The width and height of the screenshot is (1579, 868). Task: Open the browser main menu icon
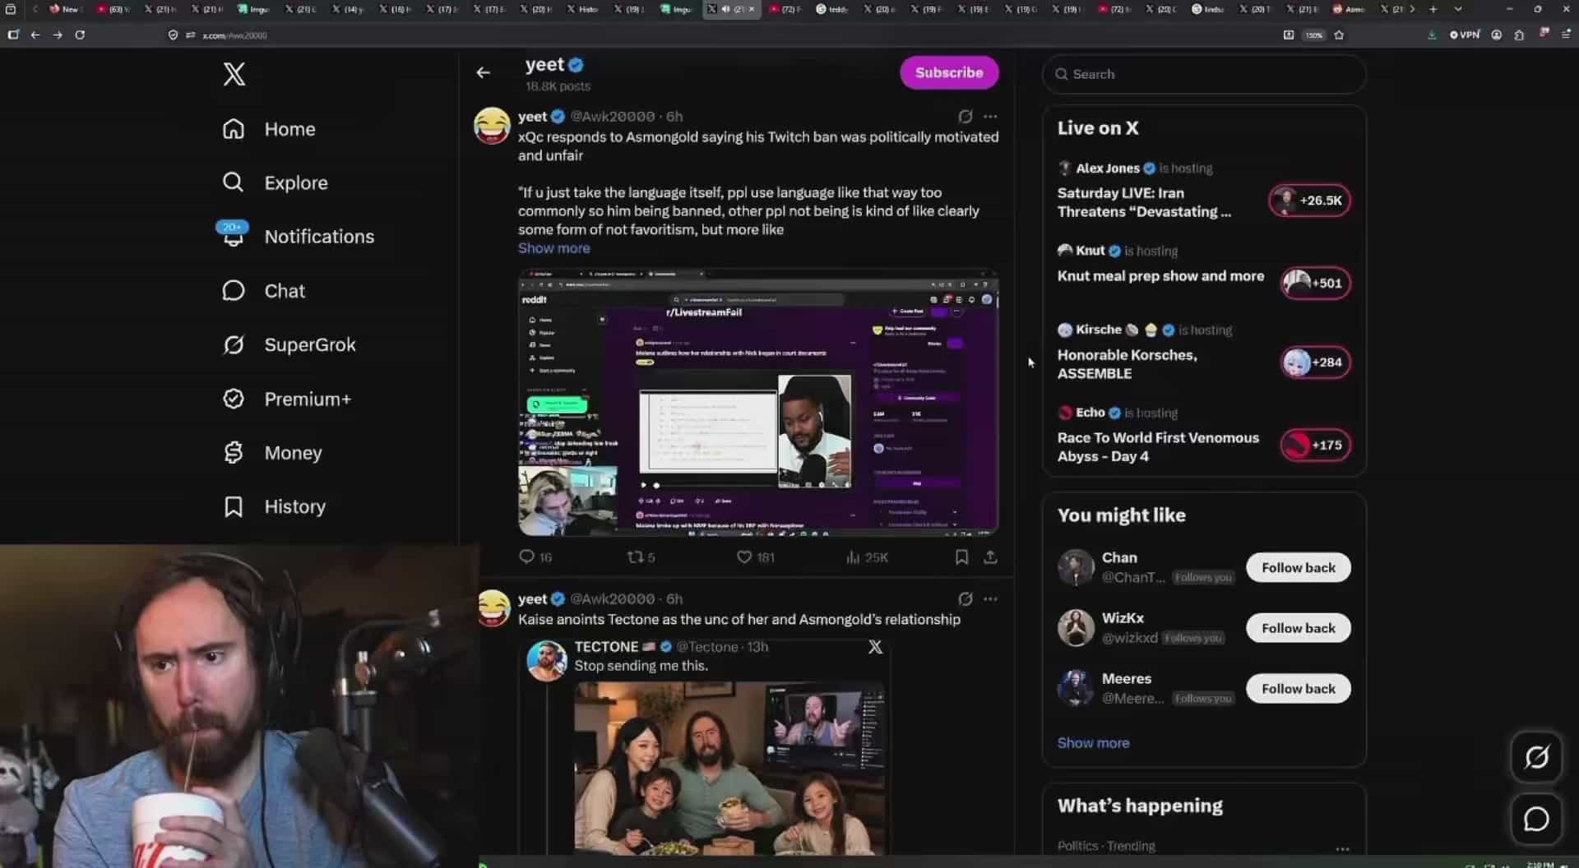[x=1566, y=35]
